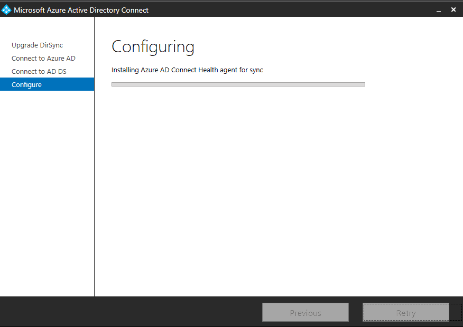The image size is (463, 327).
Task: Select the Upgrade DirSync step
Action: coord(37,45)
